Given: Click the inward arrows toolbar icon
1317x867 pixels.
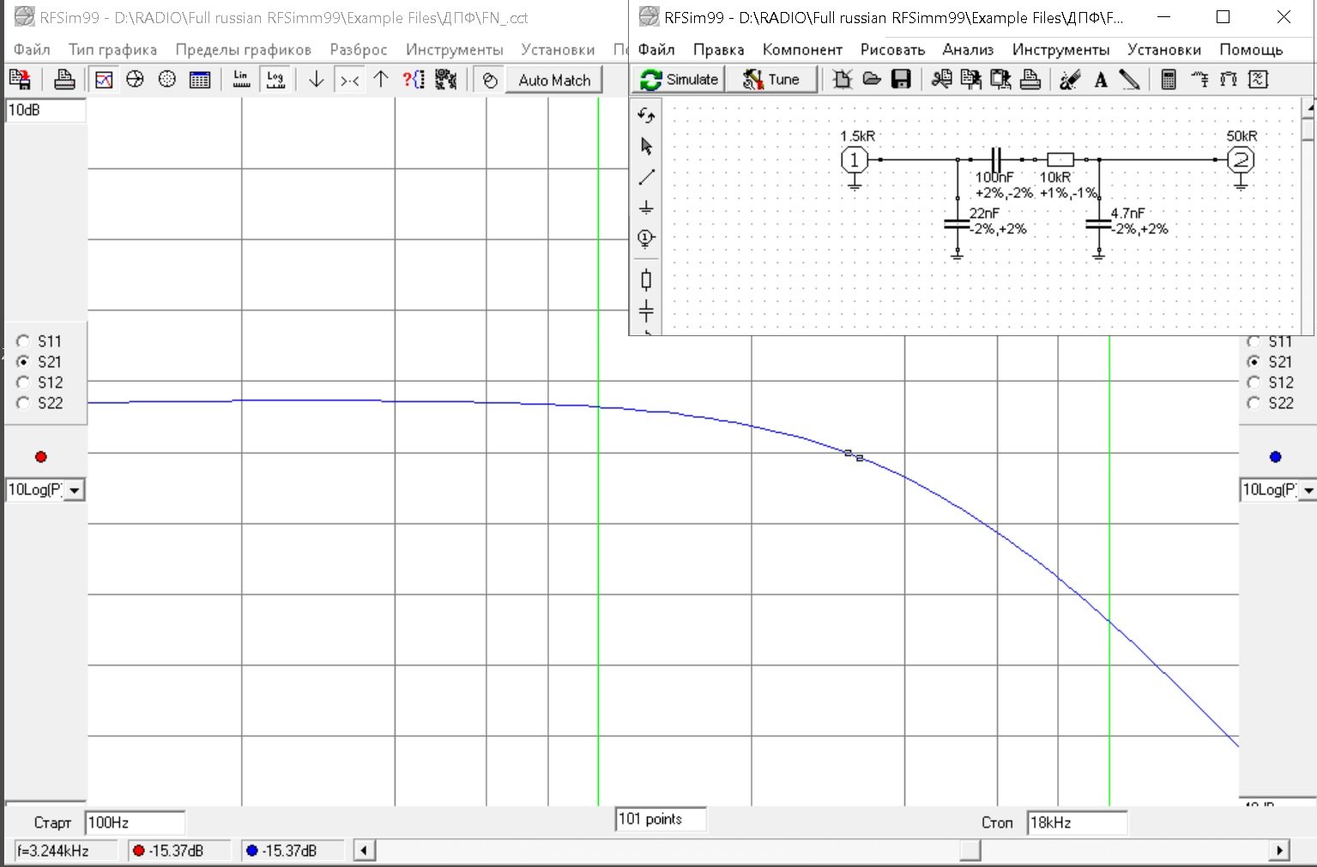Looking at the screenshot, I should (349, 80).
